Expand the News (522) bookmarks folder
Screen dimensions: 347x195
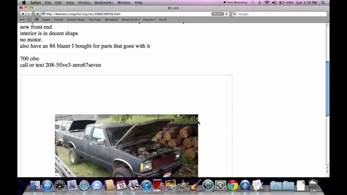point(131,20)
